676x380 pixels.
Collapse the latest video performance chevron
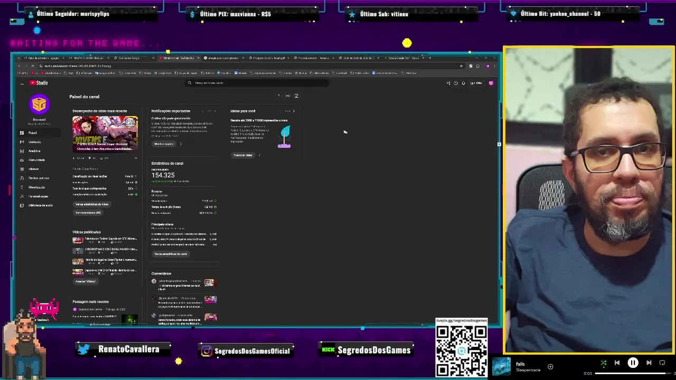[x=136, y=158]
